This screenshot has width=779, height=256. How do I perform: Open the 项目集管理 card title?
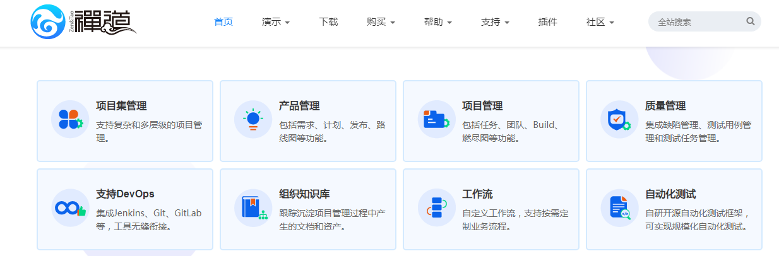(121, 106)
